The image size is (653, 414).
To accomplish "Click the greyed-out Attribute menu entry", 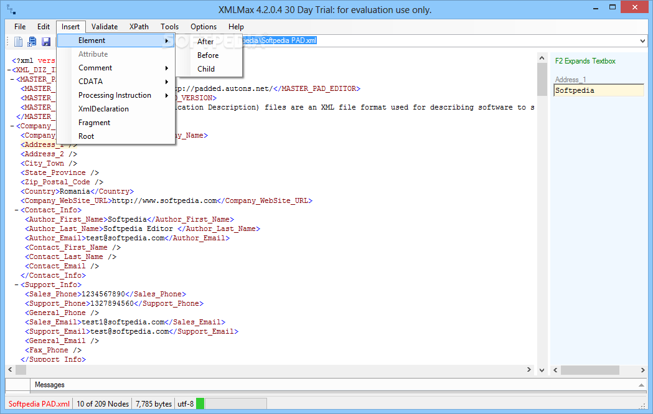I will click(x=116, y=54).
